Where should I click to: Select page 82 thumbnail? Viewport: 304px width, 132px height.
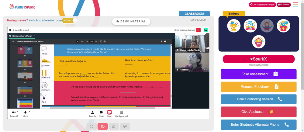click(25, 50)
